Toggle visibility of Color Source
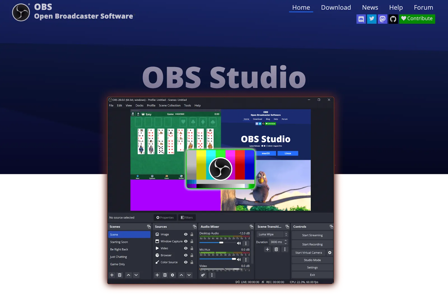 pyautogui.click(x=186, y=263)
